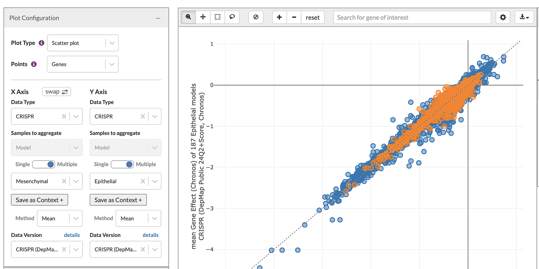The height and width of the screenshot is (269, 539).
Task: Select the box zoom tool
Action: [x=188, y=17]
